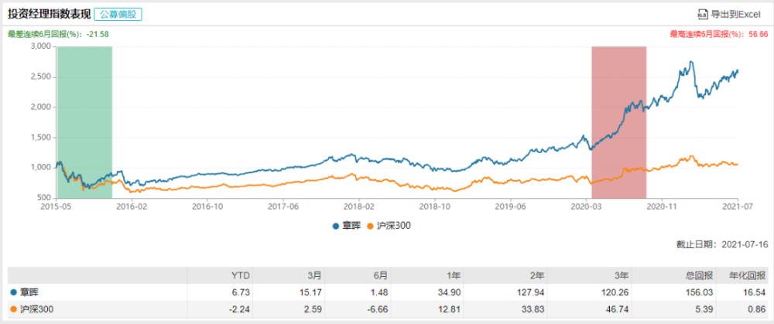The width and height of the screenshot is (774, 324).
Task: Click 章晖 6月 value 1.48
Action: (x=381, y=292)
